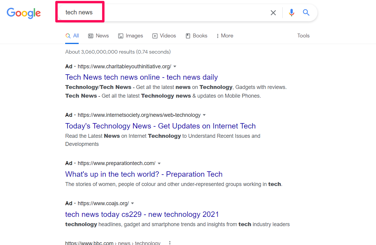Switch to the News tab
Screen dimensions: 376x245
click(x=99, y=36)
